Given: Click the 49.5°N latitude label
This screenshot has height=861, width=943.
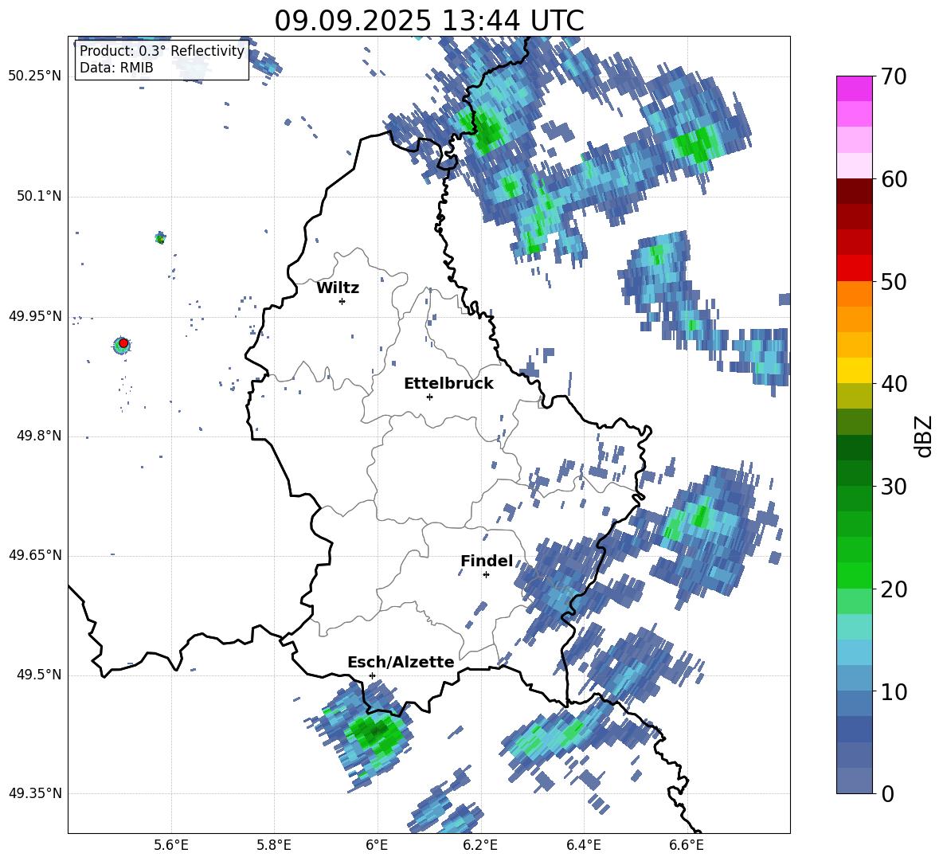Looking at the screenshot, I should (x=38, y=675).
